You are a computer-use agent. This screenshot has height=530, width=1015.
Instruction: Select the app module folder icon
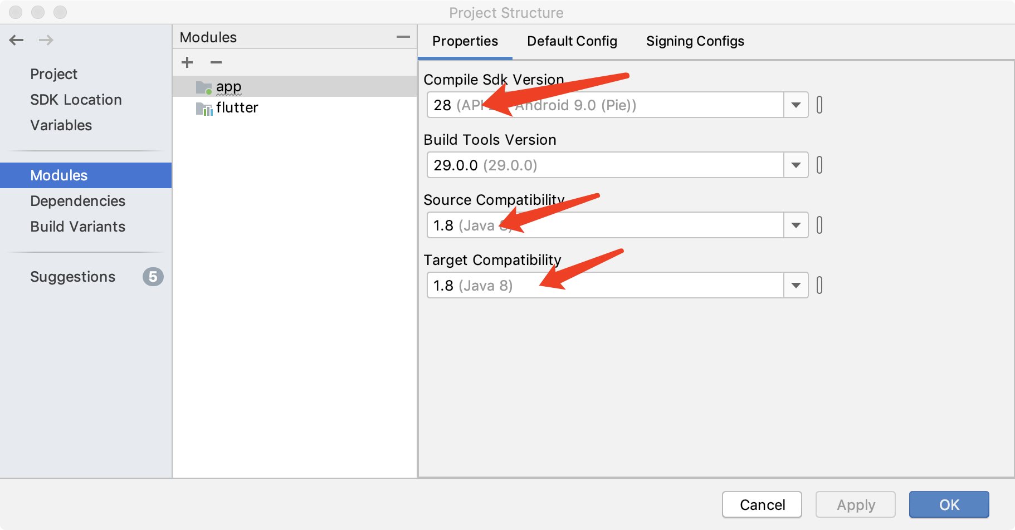[x=204, y=87]
